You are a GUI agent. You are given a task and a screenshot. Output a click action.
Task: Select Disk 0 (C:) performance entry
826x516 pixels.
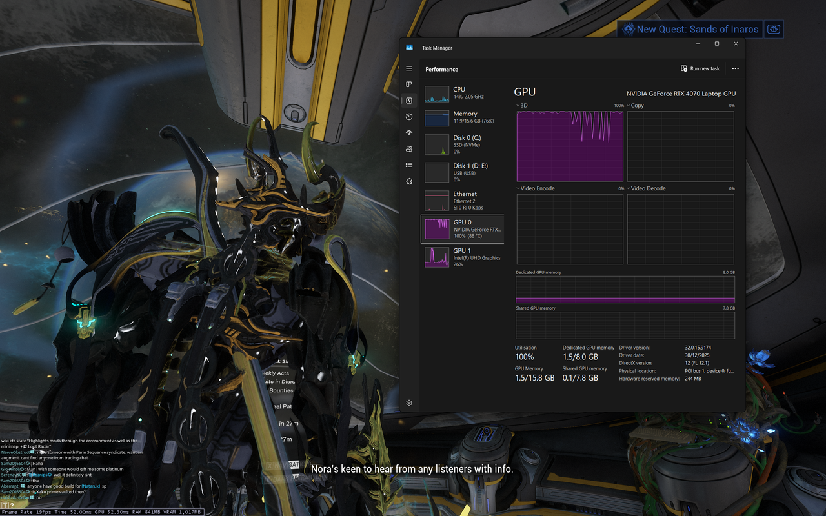click(x=462, y=144)
